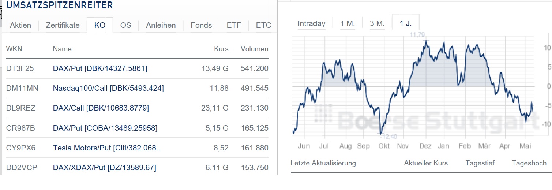Viewport: 552px width, 190px height.
Task: Switch to the Aktien tab
Action: coord(20,25)
